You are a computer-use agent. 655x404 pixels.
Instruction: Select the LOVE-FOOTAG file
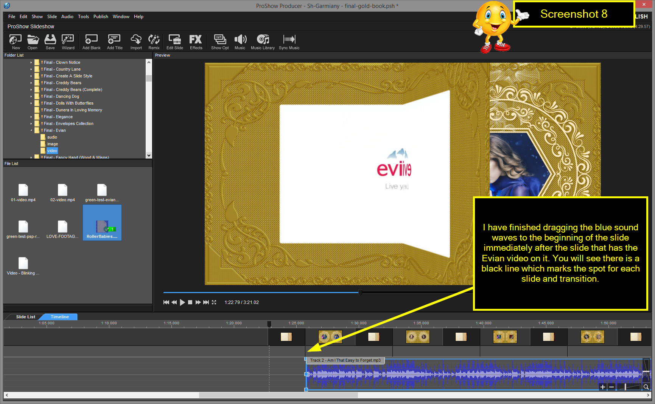(x=62, y=230)
